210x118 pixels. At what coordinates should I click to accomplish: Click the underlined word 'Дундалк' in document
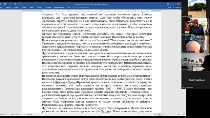coord(60,82)
